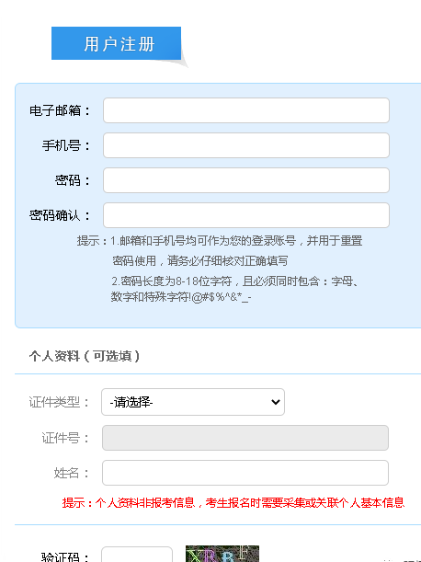Image resolution: width=421 pixels, height=562 pixels.
Task: Click the blue 用户注册 header banner
Action: (116, 43)
